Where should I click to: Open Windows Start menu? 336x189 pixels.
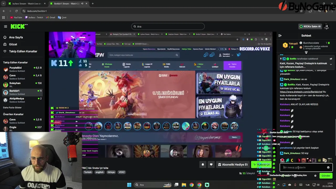coord(129,185)
